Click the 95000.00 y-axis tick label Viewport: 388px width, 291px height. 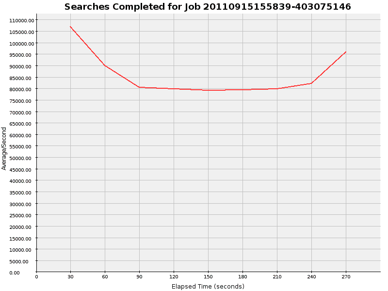(21, 55)
